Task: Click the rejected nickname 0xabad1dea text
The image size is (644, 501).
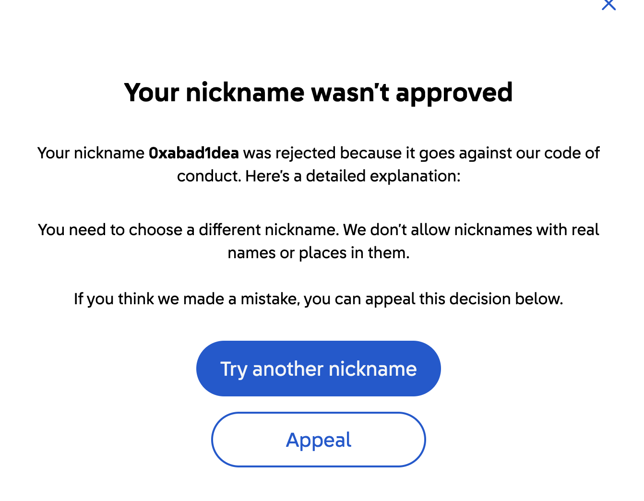Action: (194, 153)
